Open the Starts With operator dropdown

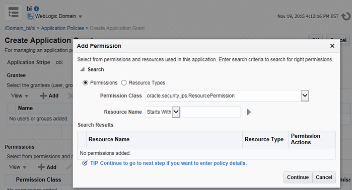click(176, 112)
